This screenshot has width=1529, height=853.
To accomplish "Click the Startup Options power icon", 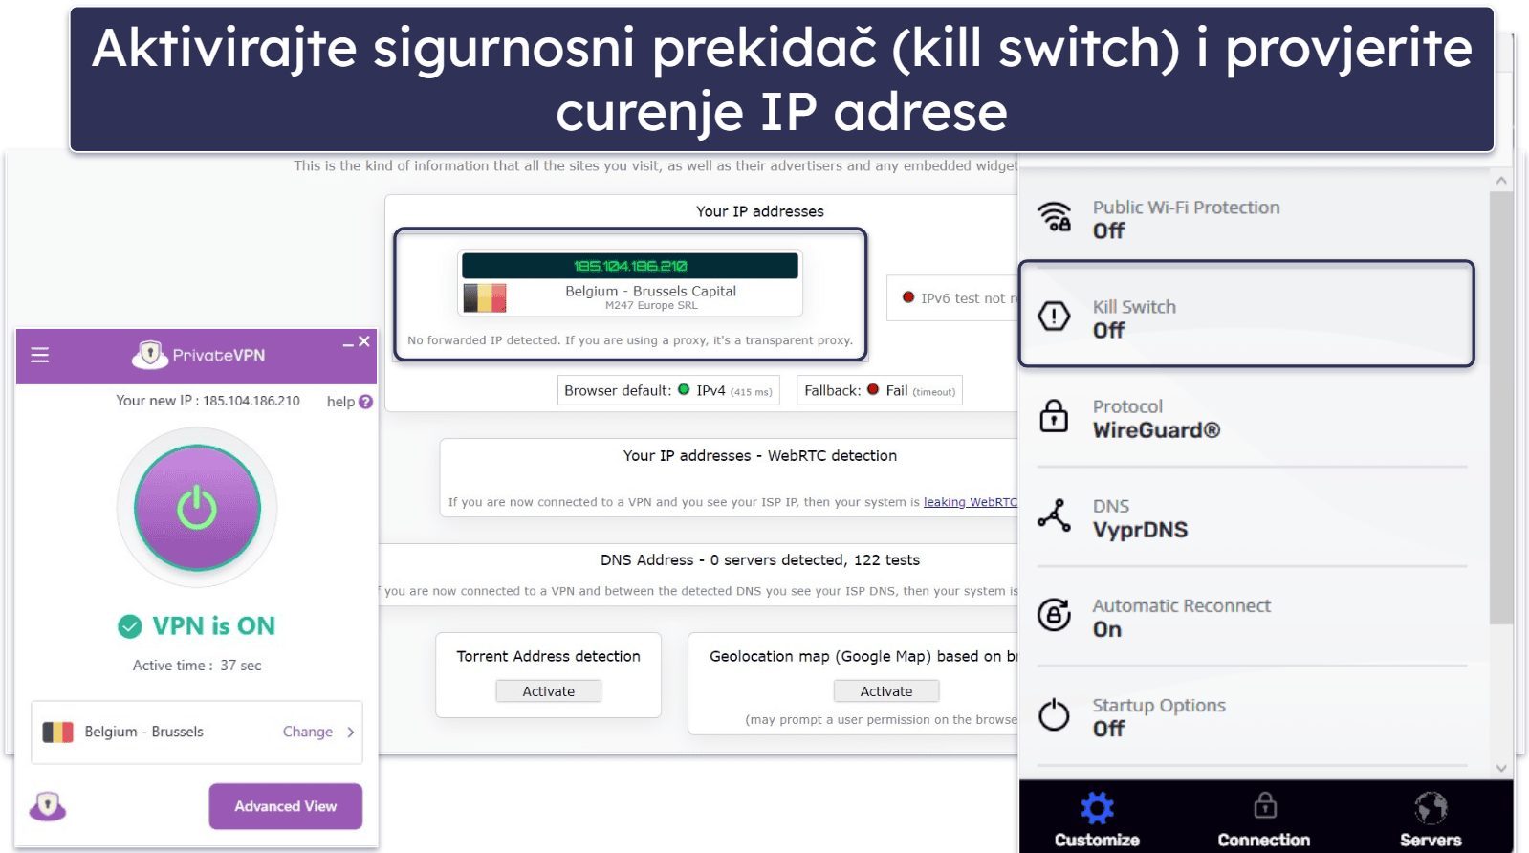I will 1054,714.
